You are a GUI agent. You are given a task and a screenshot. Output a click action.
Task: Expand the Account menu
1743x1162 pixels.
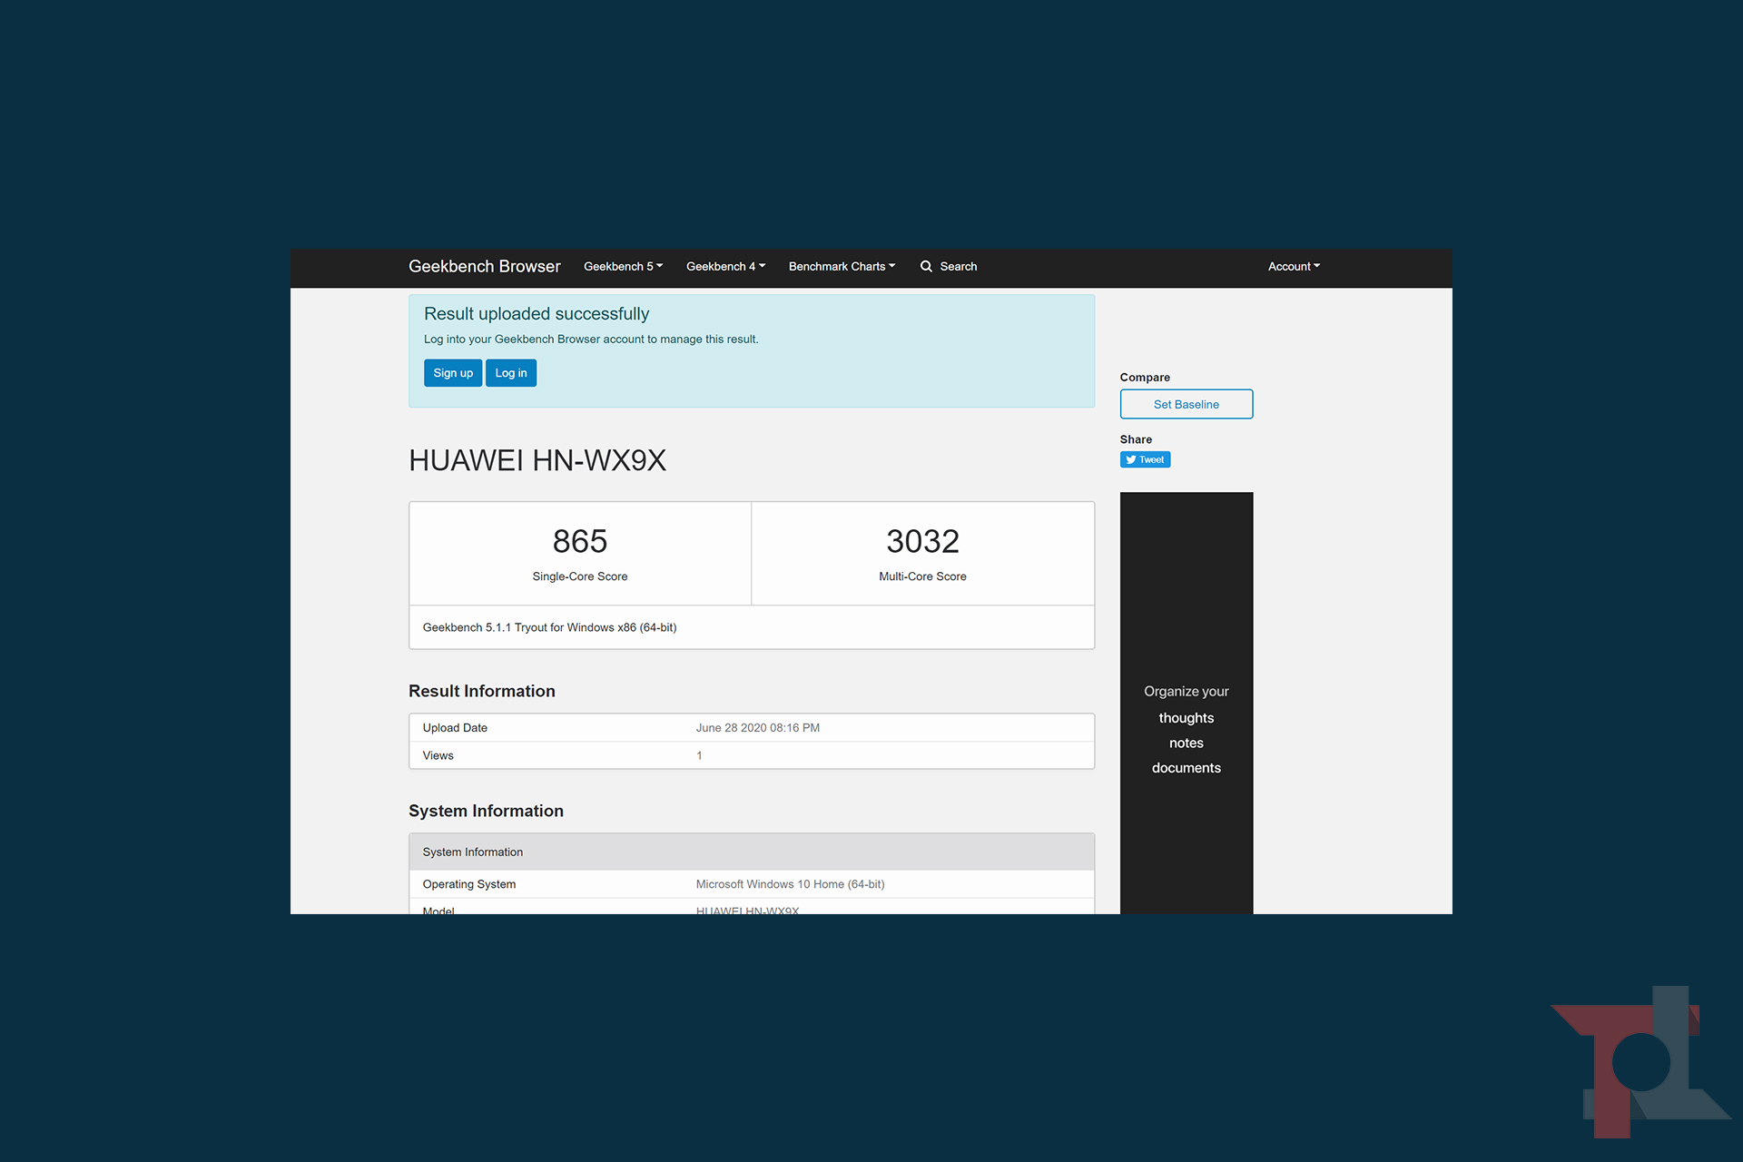click(1294, 266)
